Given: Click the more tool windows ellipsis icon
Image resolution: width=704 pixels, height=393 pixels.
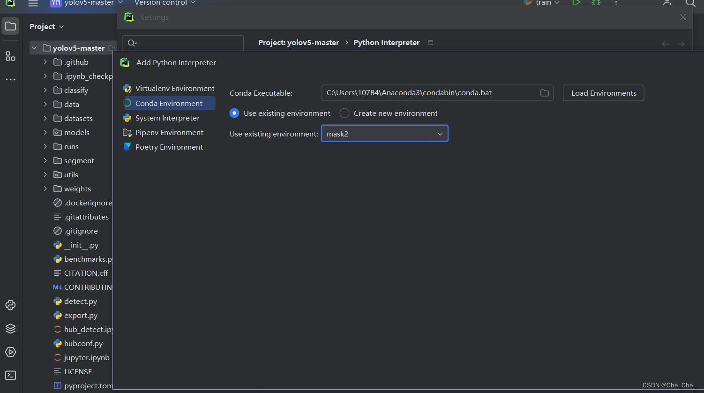Looking at the screenshot, I should (10, 80).
